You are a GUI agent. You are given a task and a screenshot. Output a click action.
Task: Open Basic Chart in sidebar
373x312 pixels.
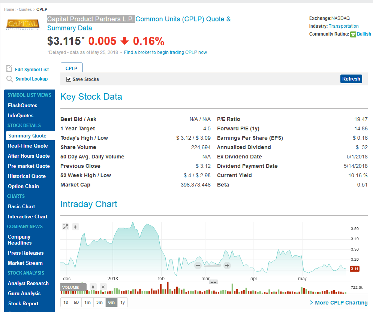pos(21,206)
